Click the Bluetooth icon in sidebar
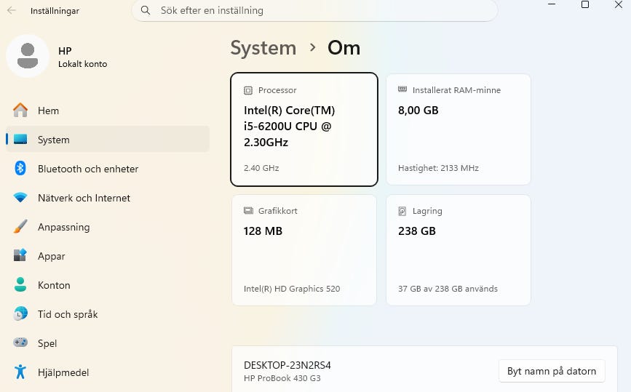Image resolution: width=631 pixels, height=392 pixels. point(20,168)
